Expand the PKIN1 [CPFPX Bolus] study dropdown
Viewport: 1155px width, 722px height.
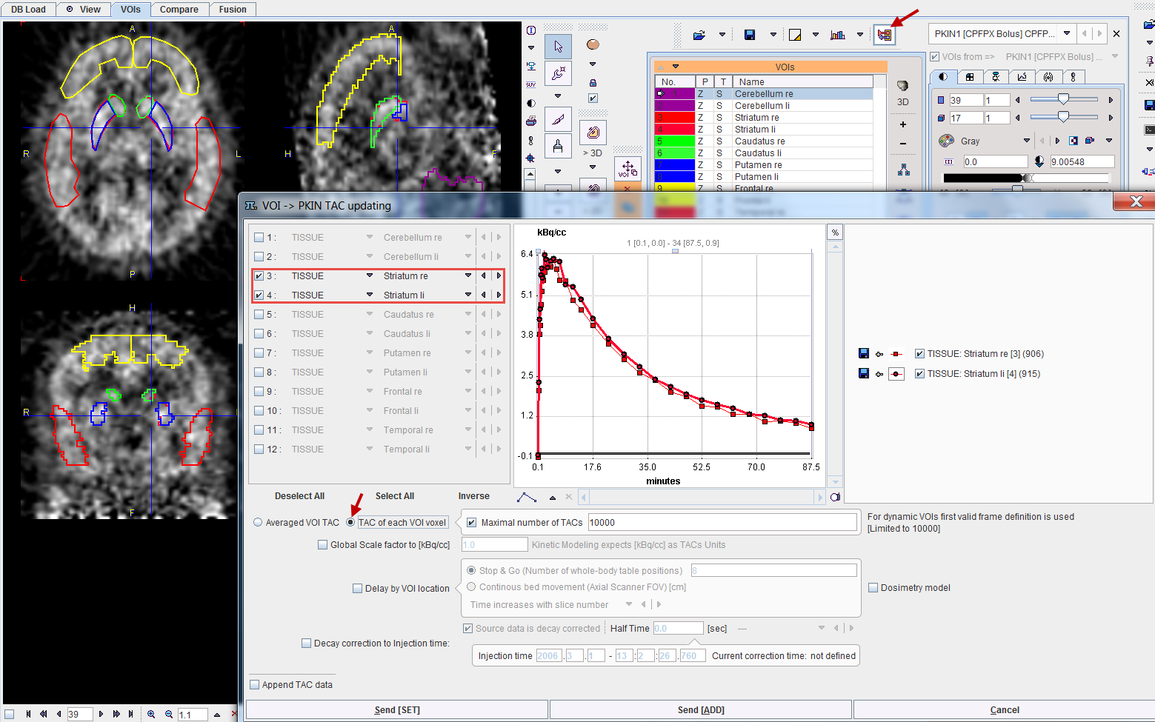click(1067, 34)
